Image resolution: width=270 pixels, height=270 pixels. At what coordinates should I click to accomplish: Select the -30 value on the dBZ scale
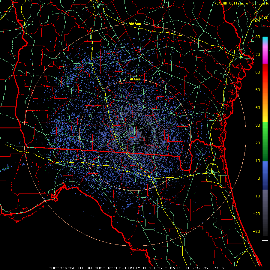[x=256, y=232]
